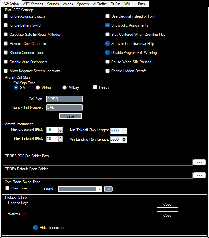Open the WX tab
The width and height of the screenshot is (209, 238).
point(127,4)
